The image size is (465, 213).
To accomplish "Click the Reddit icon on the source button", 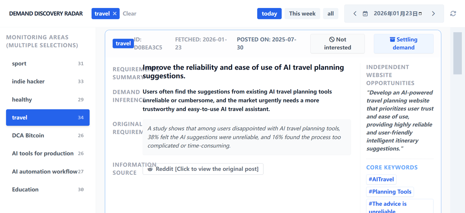I will click(x=150, y=169).
